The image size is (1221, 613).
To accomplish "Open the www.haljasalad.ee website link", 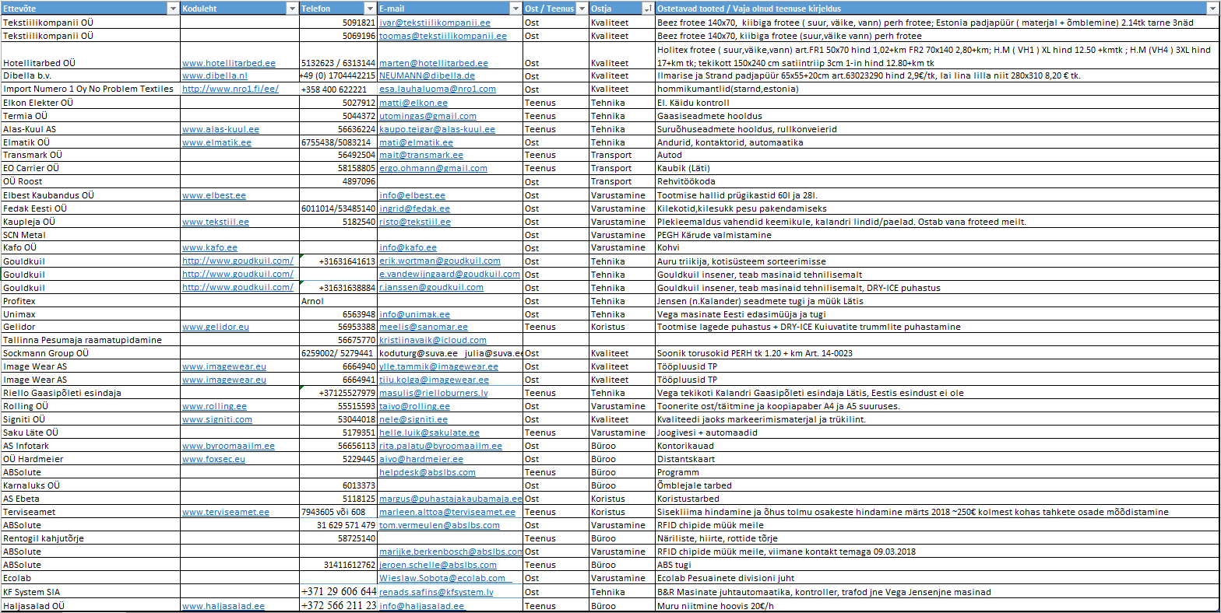I will 223,606.
